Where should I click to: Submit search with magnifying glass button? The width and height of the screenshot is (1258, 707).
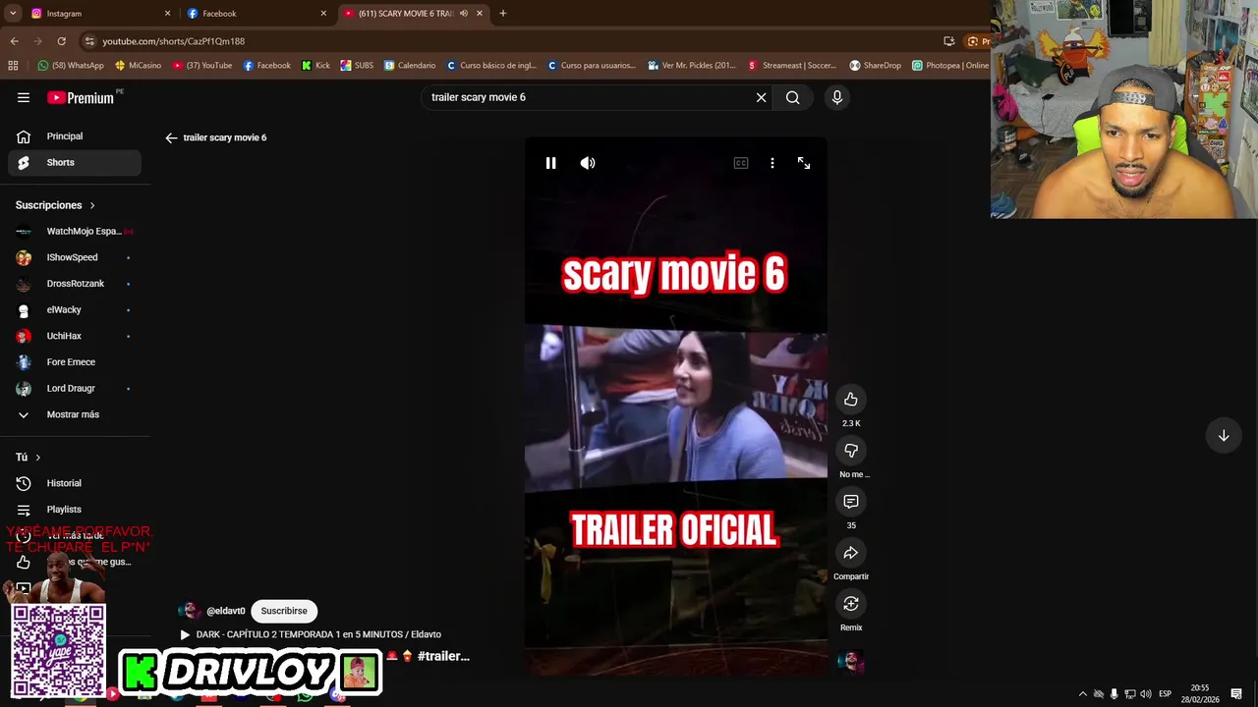pos(792,97)
